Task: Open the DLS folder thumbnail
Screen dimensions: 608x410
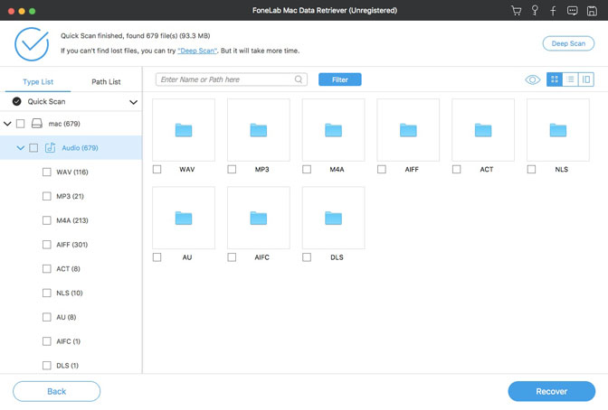Action: click(x=333, y=218)
